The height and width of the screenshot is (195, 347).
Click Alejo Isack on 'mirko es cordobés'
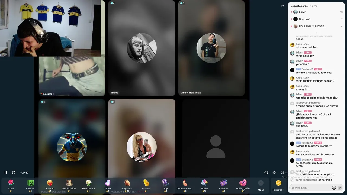tap(302, 44)
